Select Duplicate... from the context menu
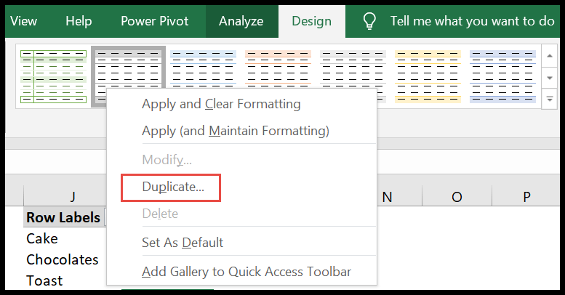Viewport: 565px width, 295px height. [173, 187]
